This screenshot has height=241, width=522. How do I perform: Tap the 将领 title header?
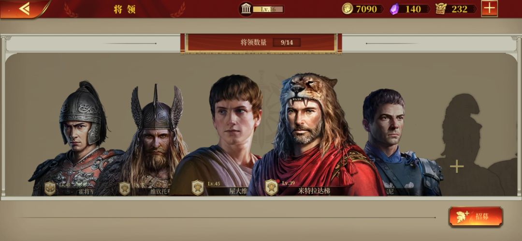coord(125,9)
